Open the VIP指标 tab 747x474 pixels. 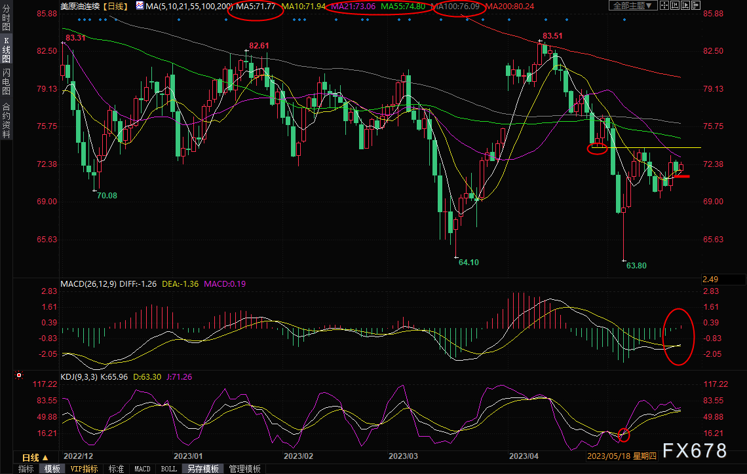(85, 469)
